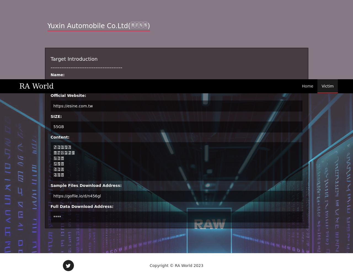Click the RA World site logo
This screenshot has width=353, height=278.
pyautogui.click(x=36, y=86)
